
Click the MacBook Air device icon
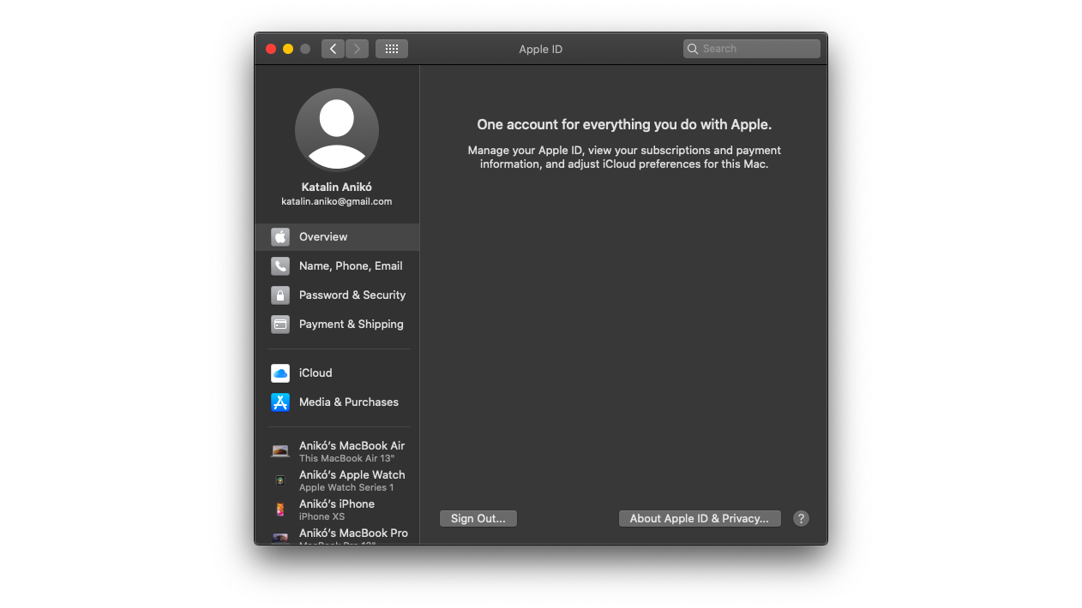[x=280, y=451]
